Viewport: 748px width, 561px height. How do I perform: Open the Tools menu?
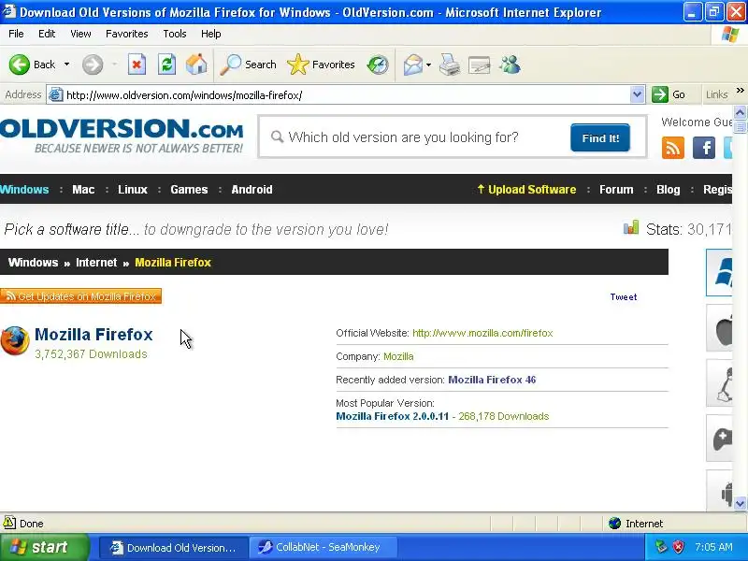point(175,34)
